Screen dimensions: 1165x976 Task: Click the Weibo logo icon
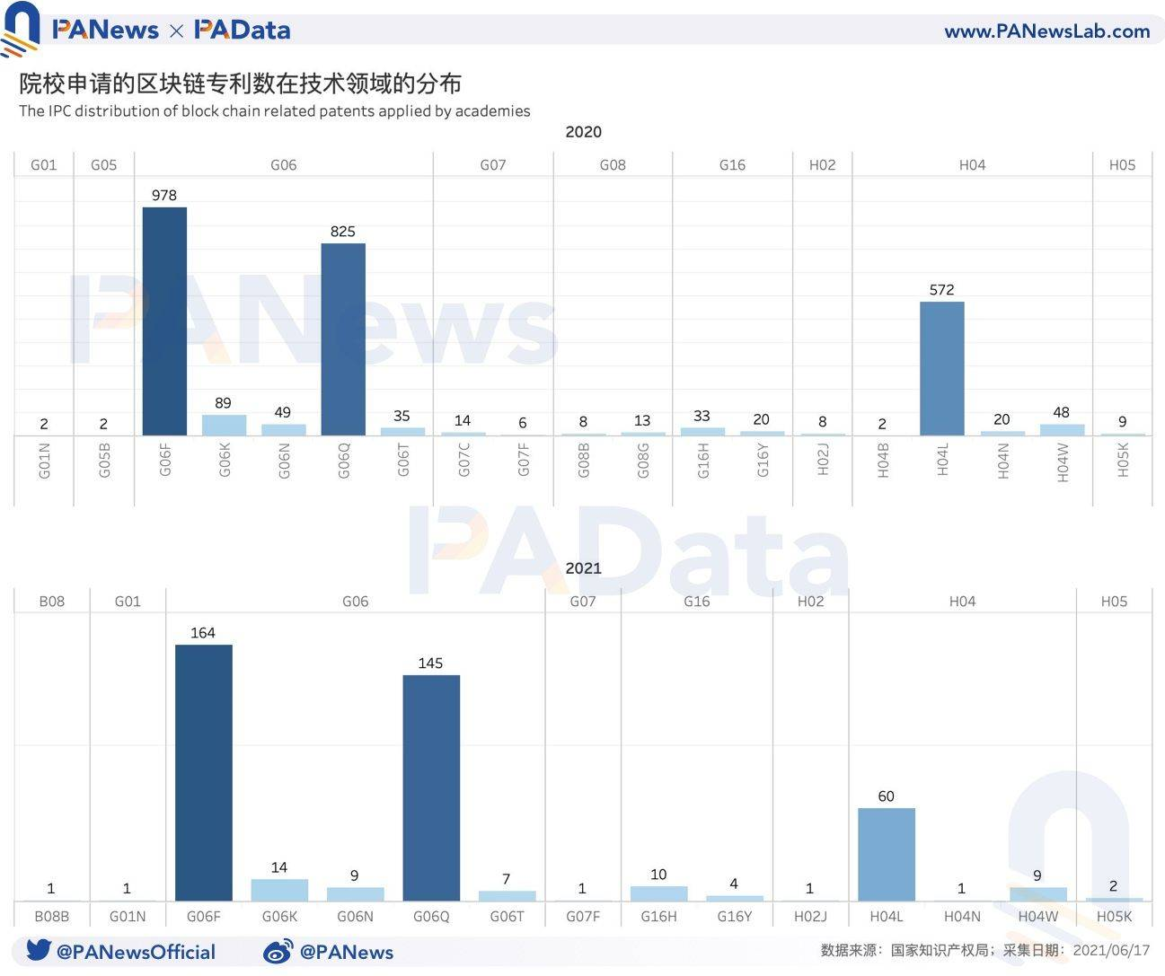pos(278,951)
